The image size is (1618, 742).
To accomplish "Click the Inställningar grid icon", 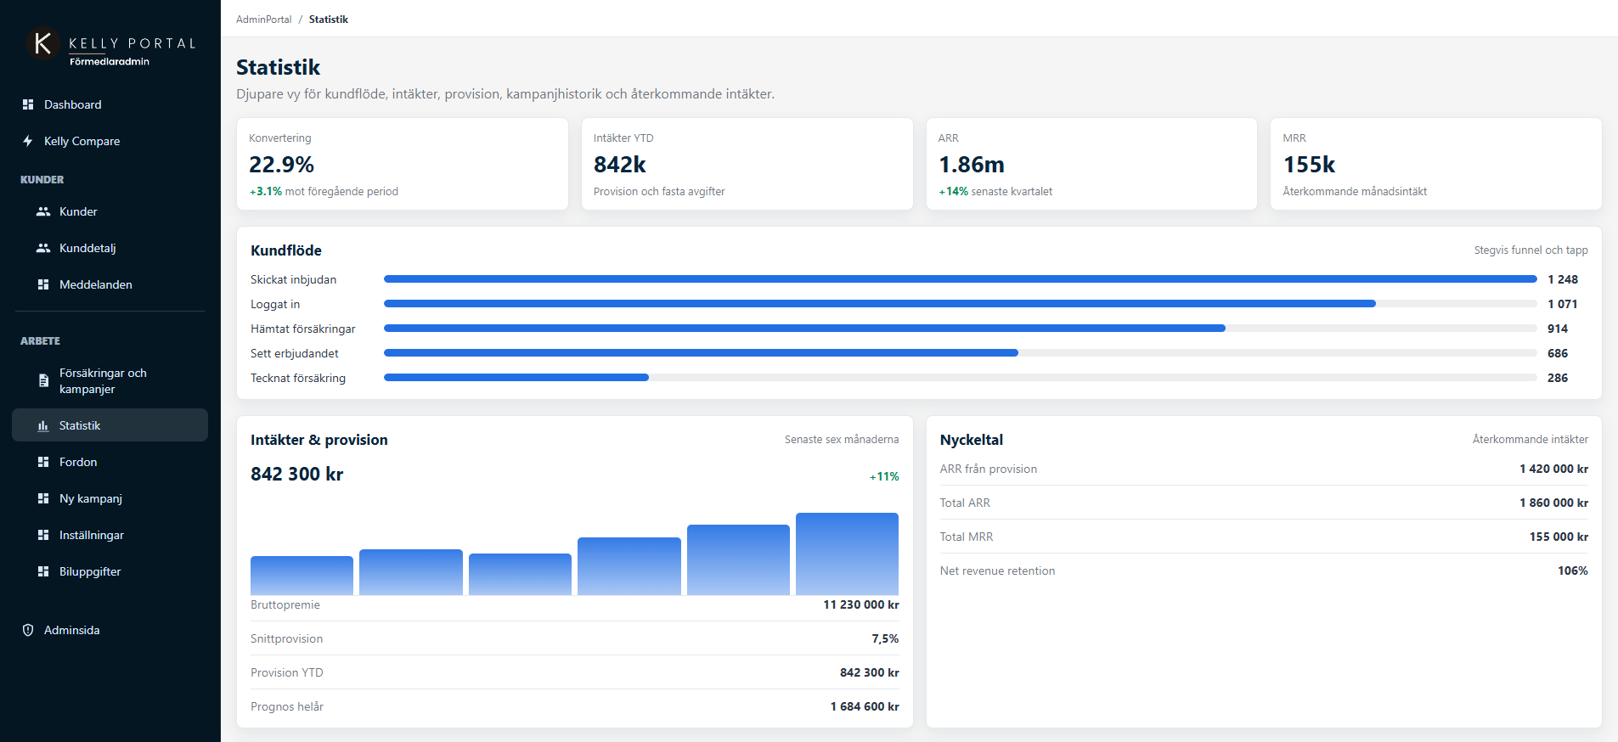I will pos(43,535).
